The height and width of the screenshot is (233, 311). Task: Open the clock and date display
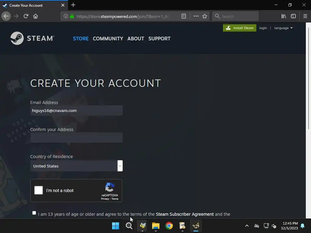pos(289,226)
